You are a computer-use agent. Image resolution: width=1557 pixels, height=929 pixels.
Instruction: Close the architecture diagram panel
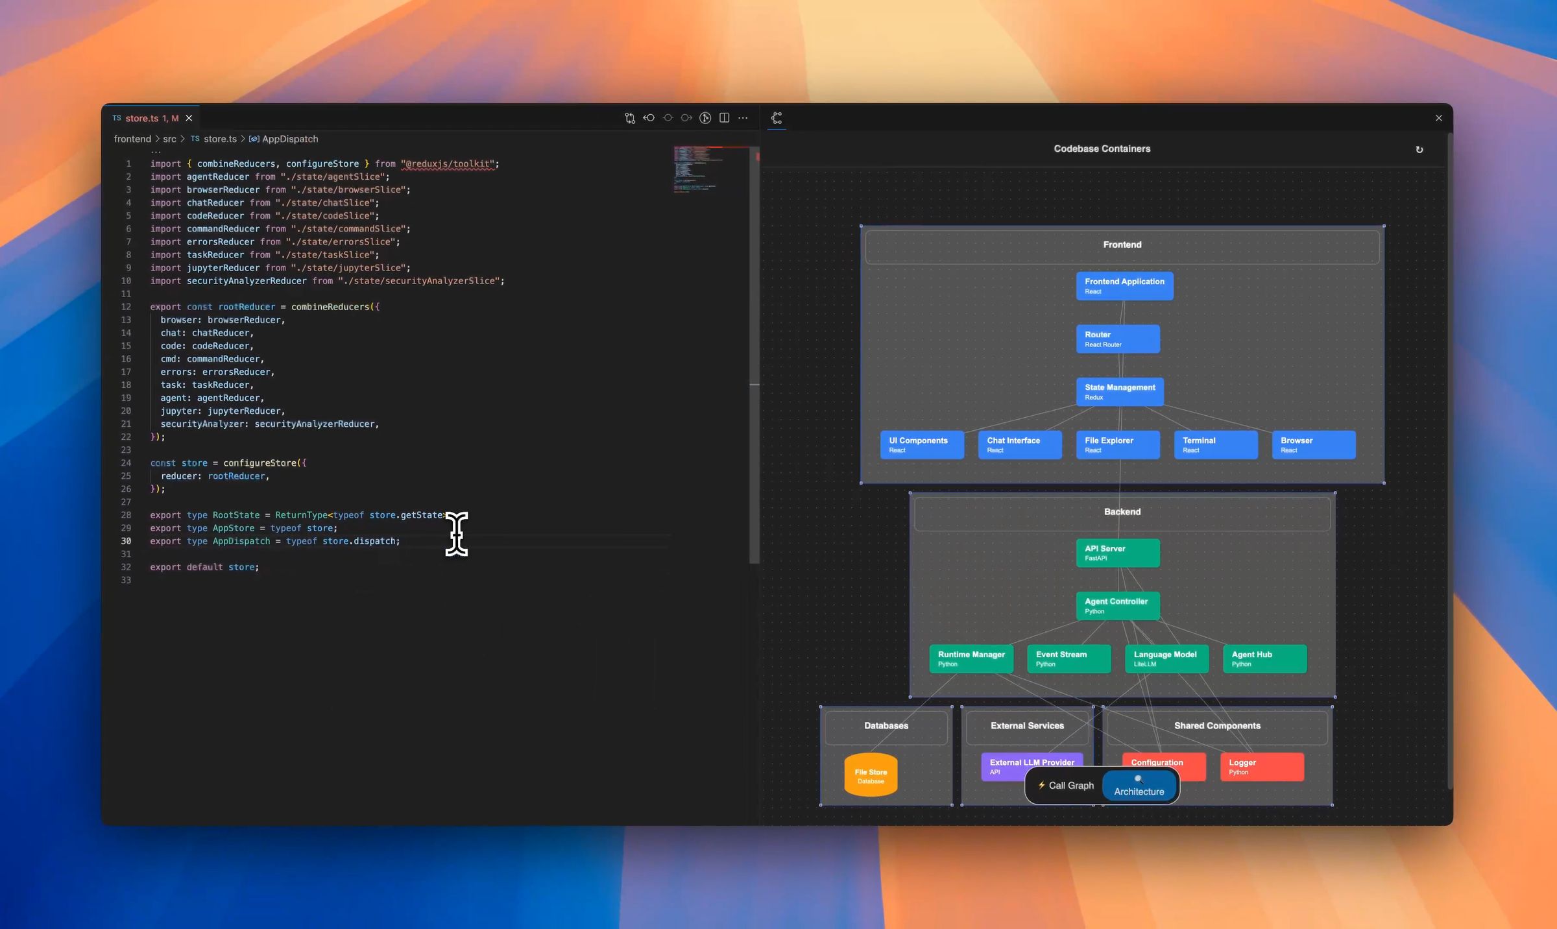[1439, 117]
